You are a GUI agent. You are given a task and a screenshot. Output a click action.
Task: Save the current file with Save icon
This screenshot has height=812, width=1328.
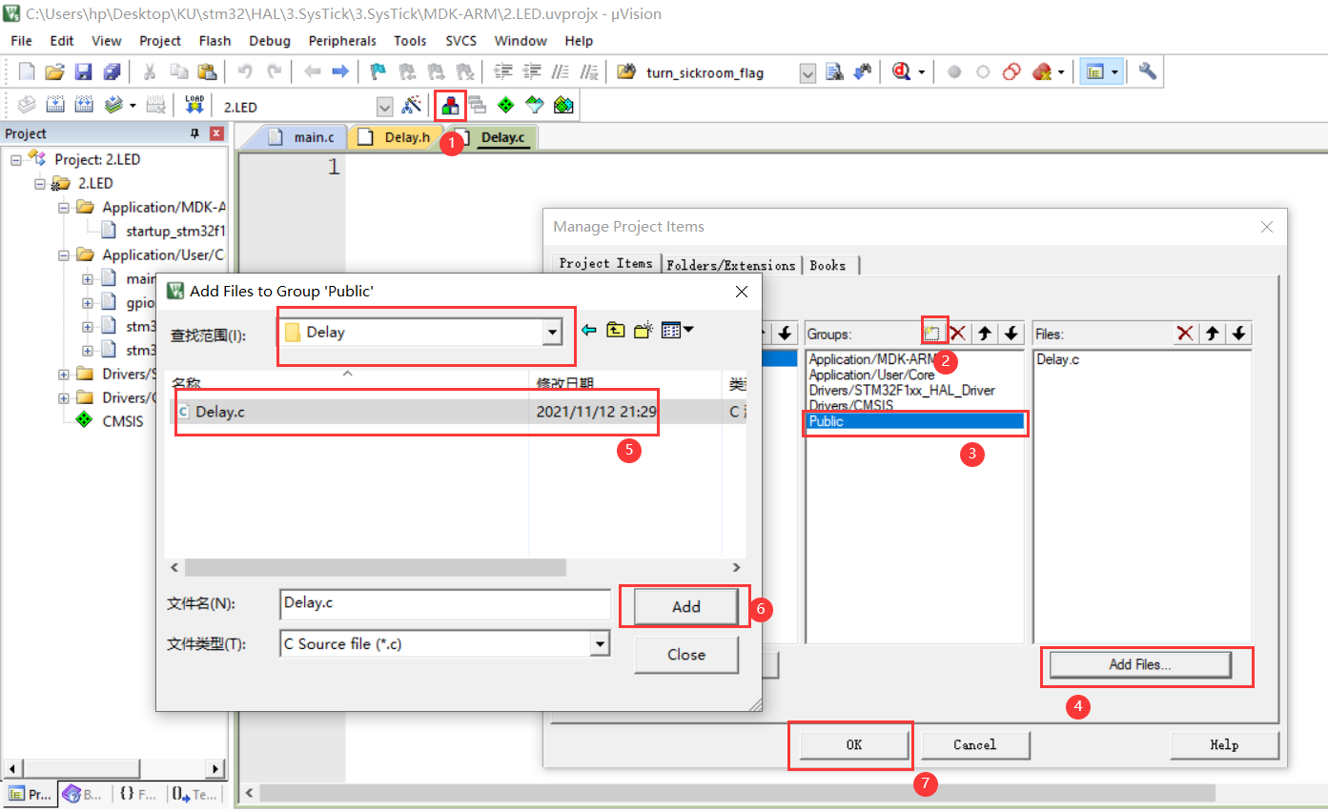coord(84,71)
